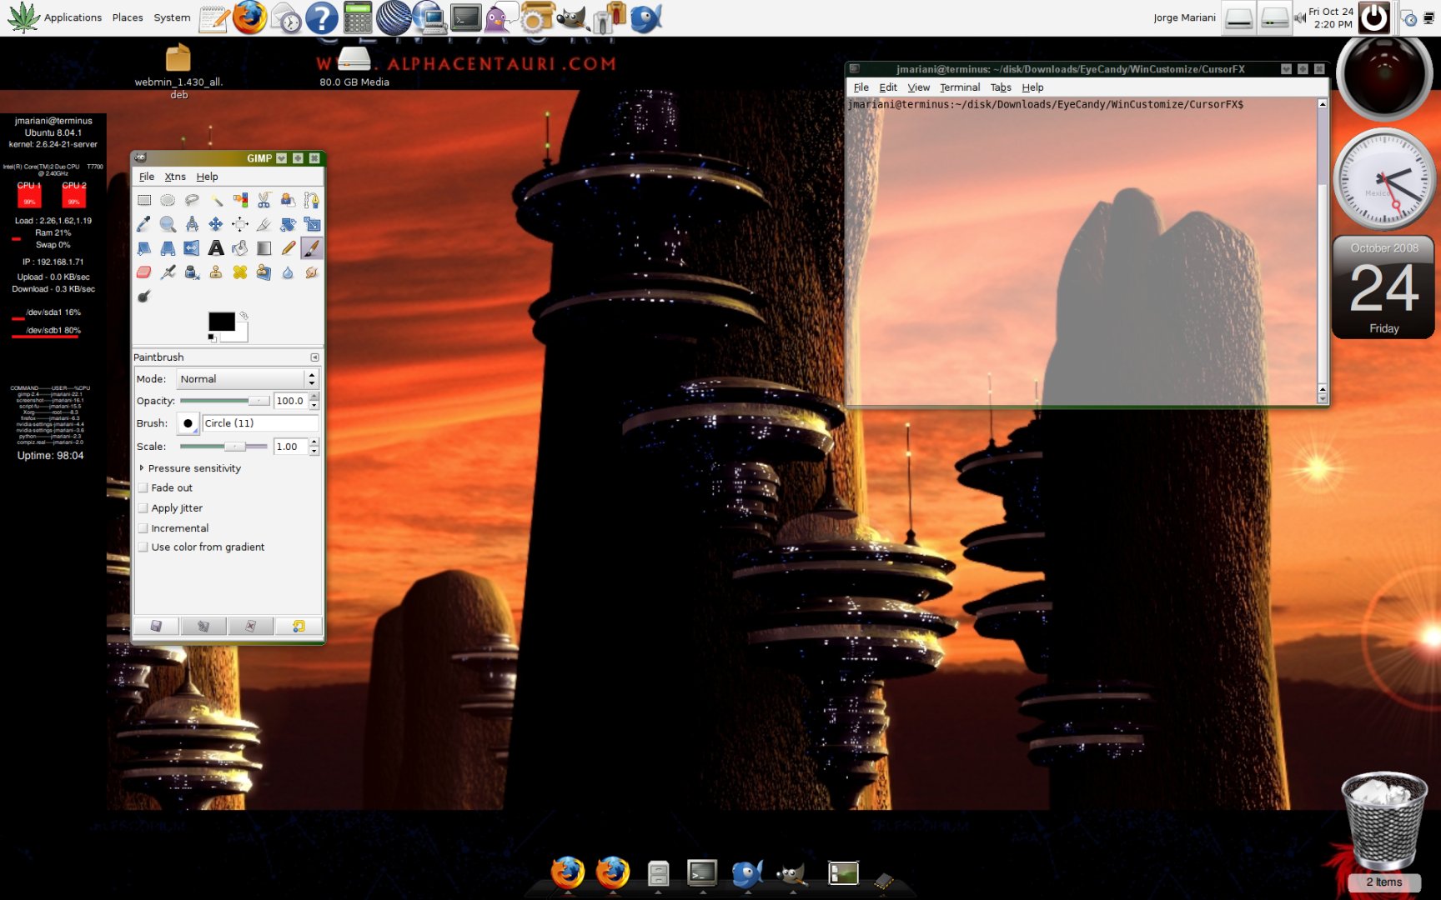Open the Terminal window's Tabs menu

(1001, 87)
